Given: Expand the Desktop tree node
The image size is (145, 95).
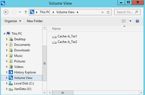Looking at the screenshot, I should [x=7, y=39].
